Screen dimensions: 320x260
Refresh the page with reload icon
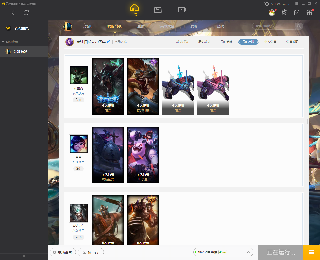click(26, 13)
